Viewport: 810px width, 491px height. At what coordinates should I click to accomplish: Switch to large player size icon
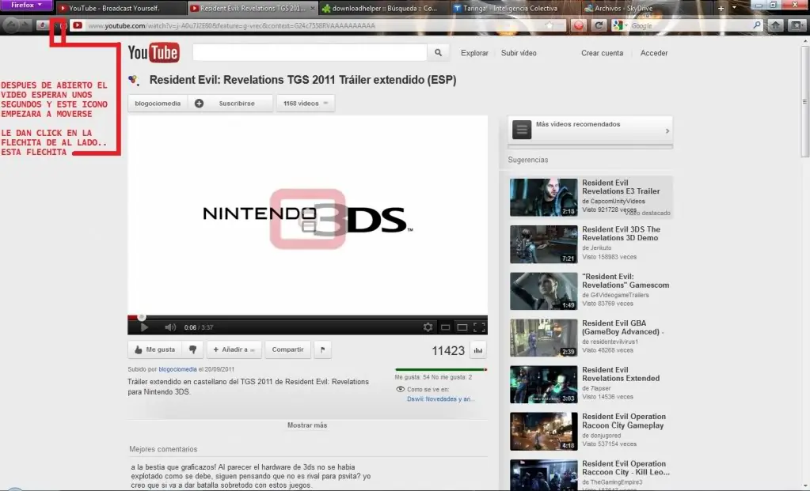[462, 327]
